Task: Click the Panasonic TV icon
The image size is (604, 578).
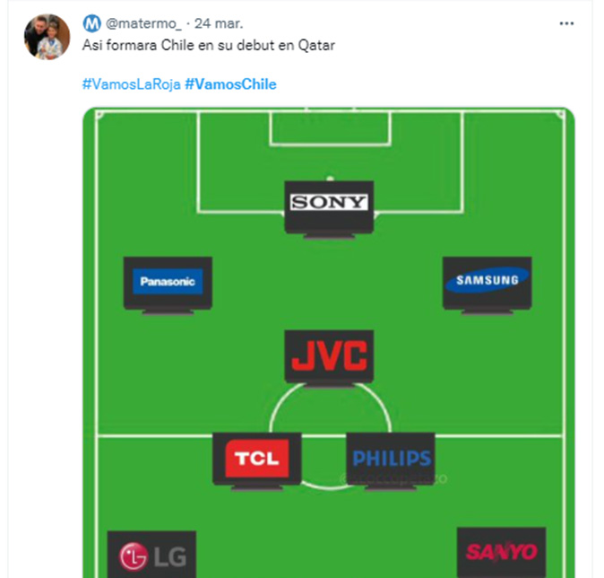Action: (x=168, y=285)
